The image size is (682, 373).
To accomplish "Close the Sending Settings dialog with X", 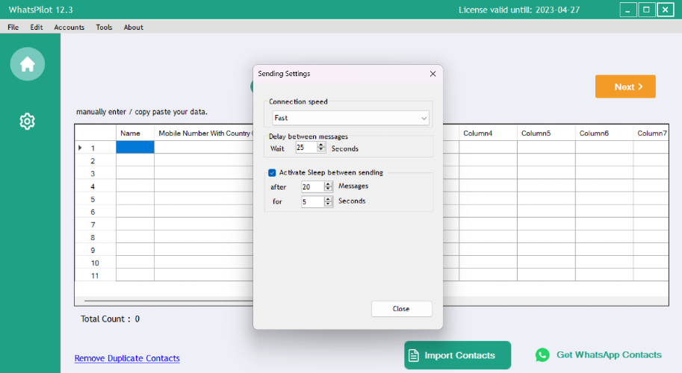I will click(433, 74).
